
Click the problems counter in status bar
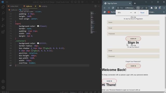[x=5, y=92]
